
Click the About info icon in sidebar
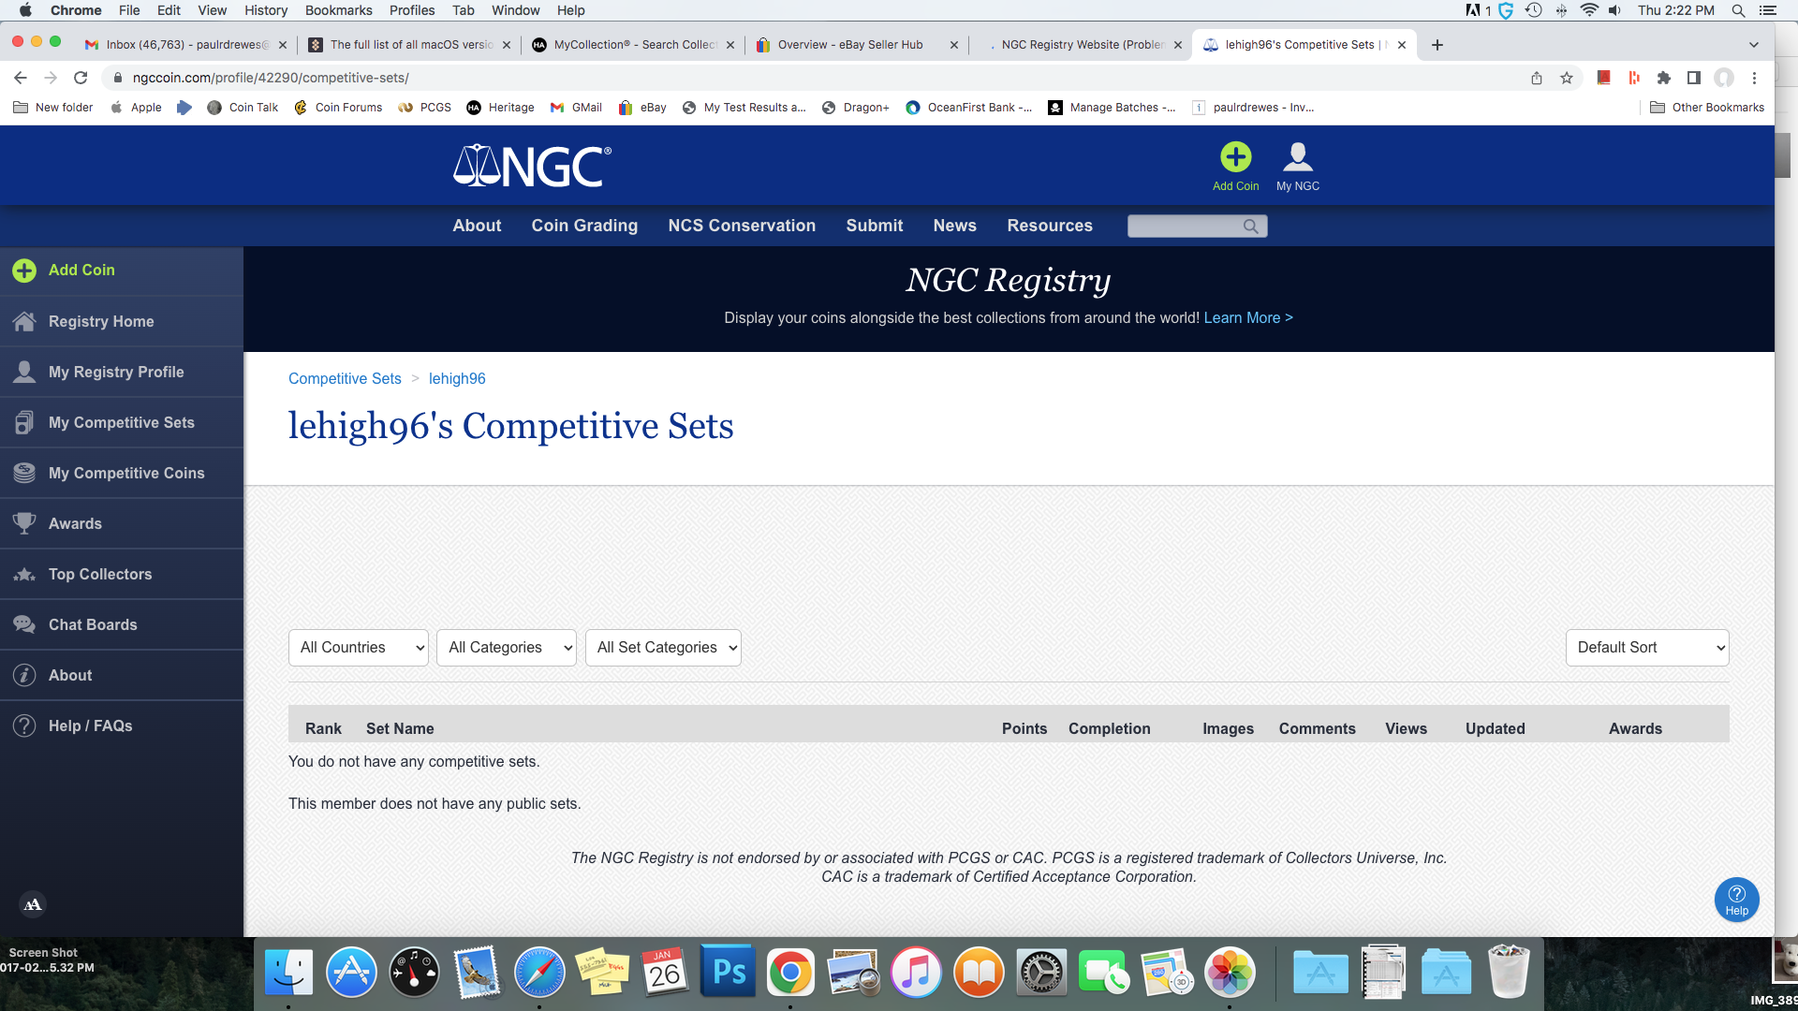point(24,675)
